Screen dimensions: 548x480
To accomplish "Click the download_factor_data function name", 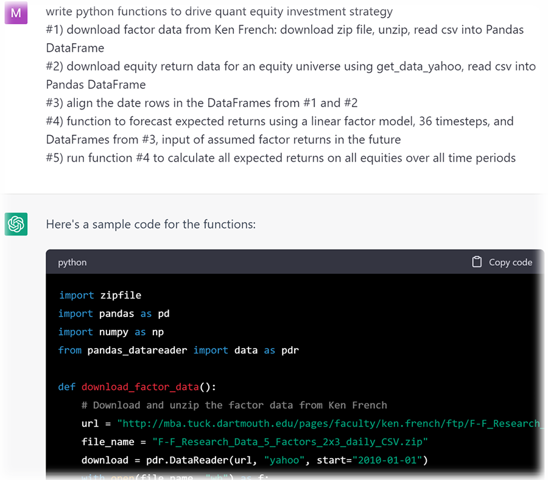I will pos(140,386).
